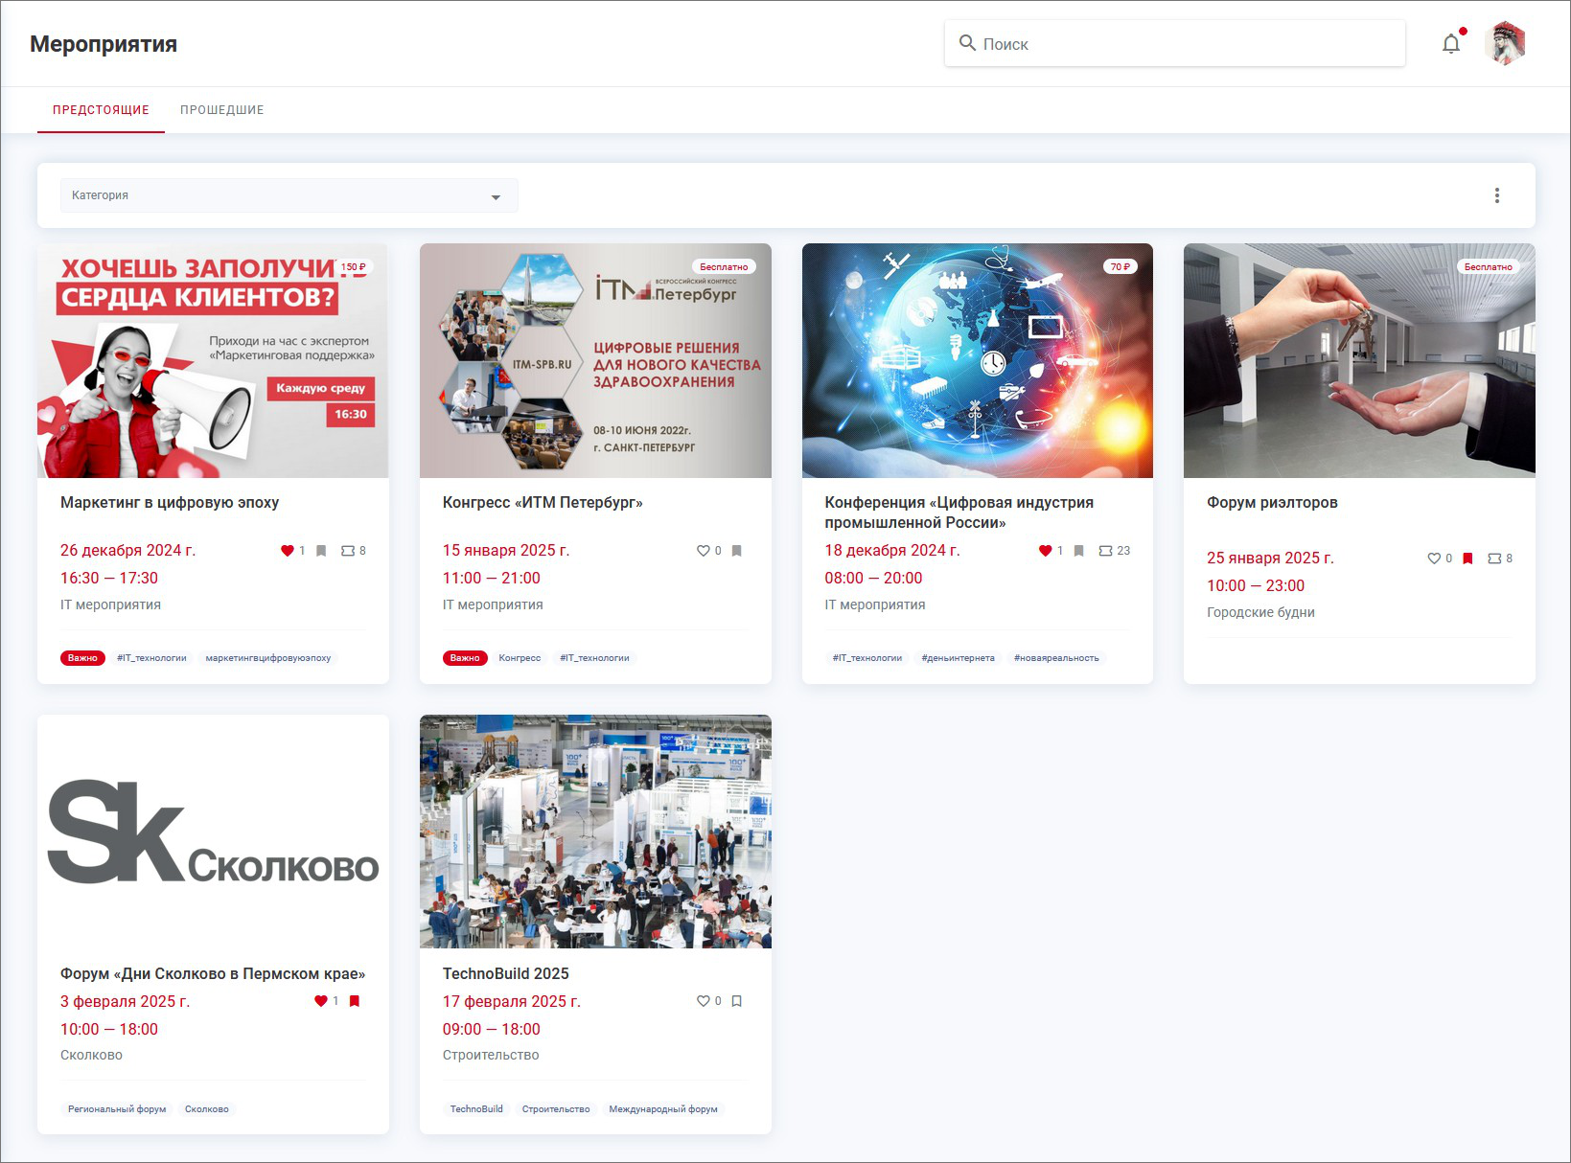This screenshot has height=1163, width=1571.
Task: Open the three-dot options menu
Action: coord(1496,195)
